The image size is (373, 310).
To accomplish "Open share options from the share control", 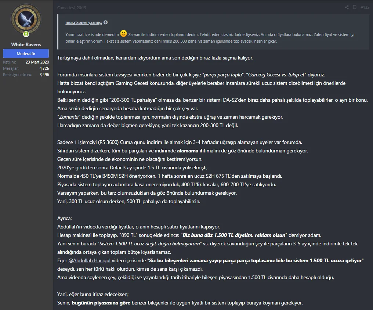I will pyautogui.click(x=347, y=7).
